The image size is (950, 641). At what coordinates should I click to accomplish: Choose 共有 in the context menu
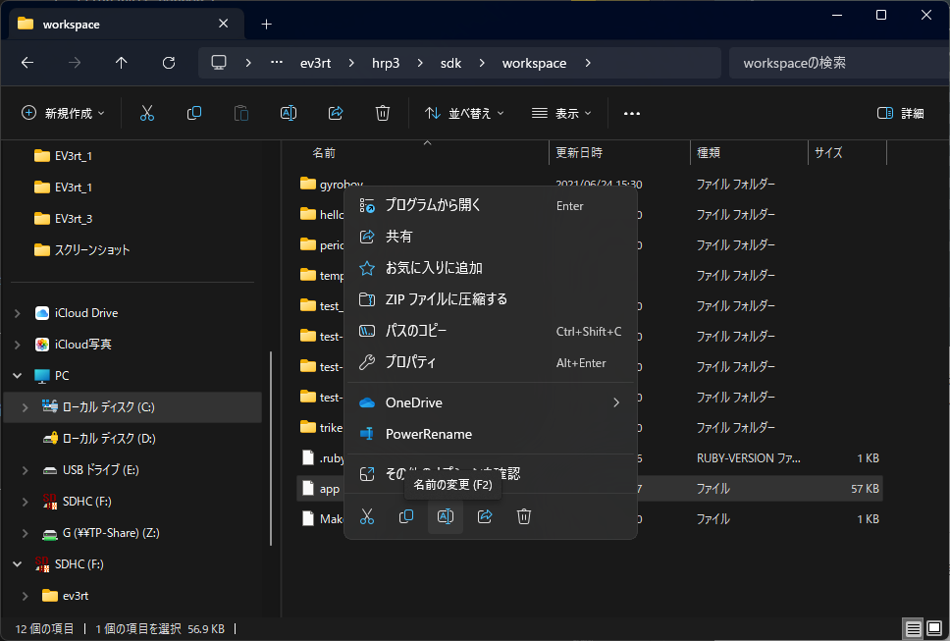[490, 237]
